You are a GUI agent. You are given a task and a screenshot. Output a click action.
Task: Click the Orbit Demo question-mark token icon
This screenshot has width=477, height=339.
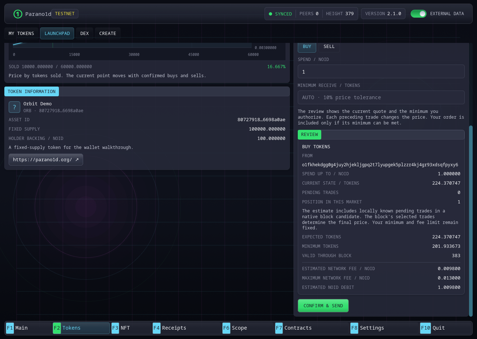(x=14, y=107)
